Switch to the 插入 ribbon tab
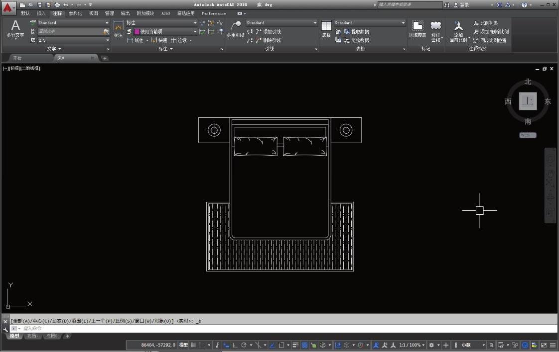The width and height of the screenshot is (559, 352). [41, 13]
